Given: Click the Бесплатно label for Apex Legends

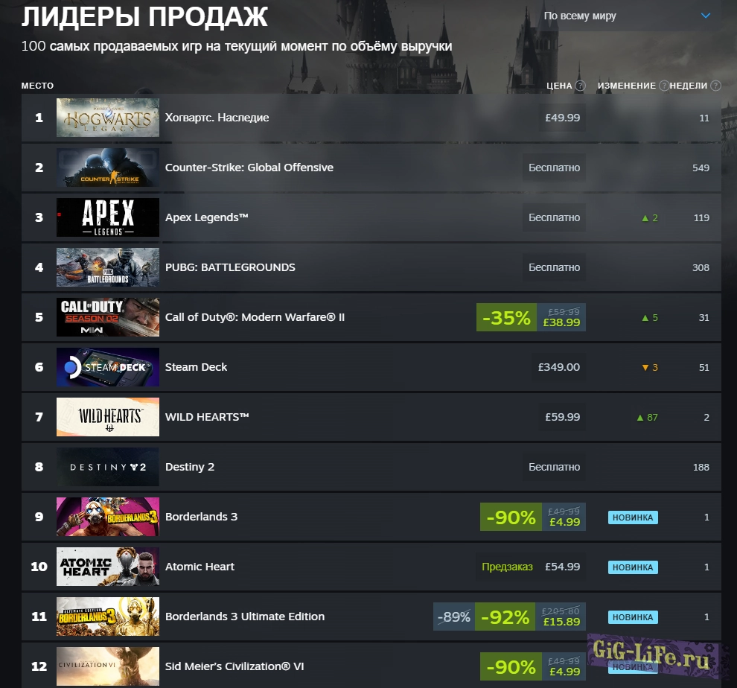Looking at the screenshot, I should (x=554, y=217).
